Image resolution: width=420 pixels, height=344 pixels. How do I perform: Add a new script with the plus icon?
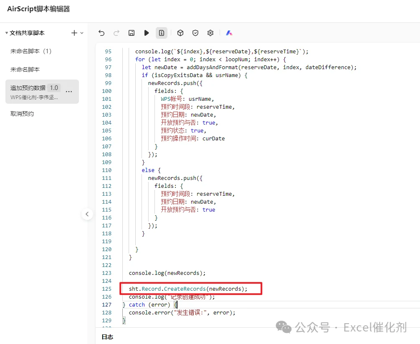click(74, 33)
